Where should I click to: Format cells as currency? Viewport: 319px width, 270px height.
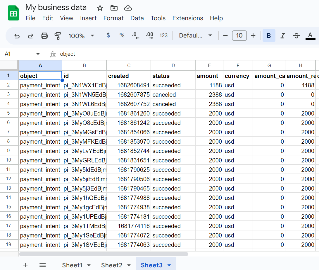pyautogui.click(x=108, y=35)
